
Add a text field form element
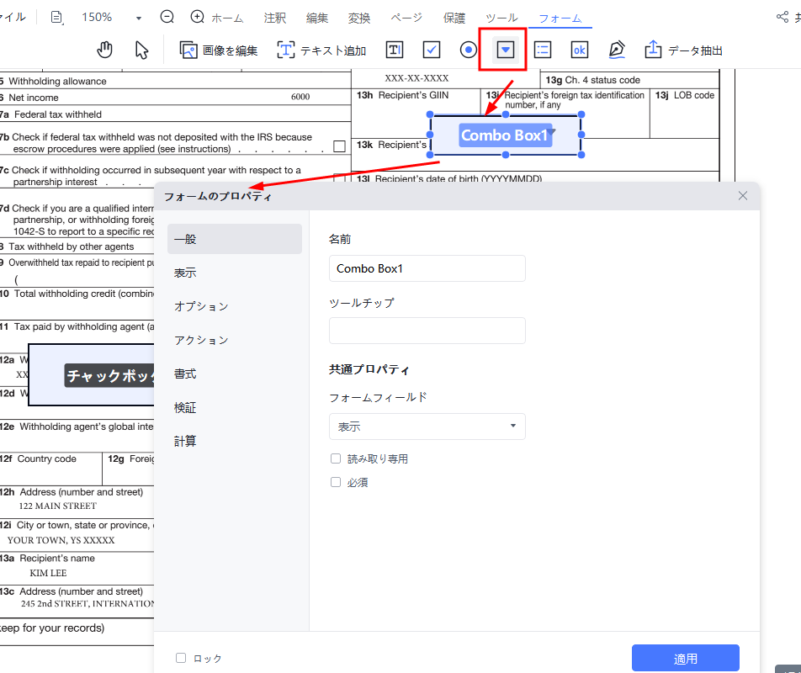(394, 50)
